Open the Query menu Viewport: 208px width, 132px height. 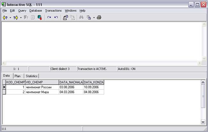point(22,11)
